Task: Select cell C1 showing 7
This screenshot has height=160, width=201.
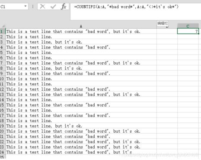Action: 188,31
